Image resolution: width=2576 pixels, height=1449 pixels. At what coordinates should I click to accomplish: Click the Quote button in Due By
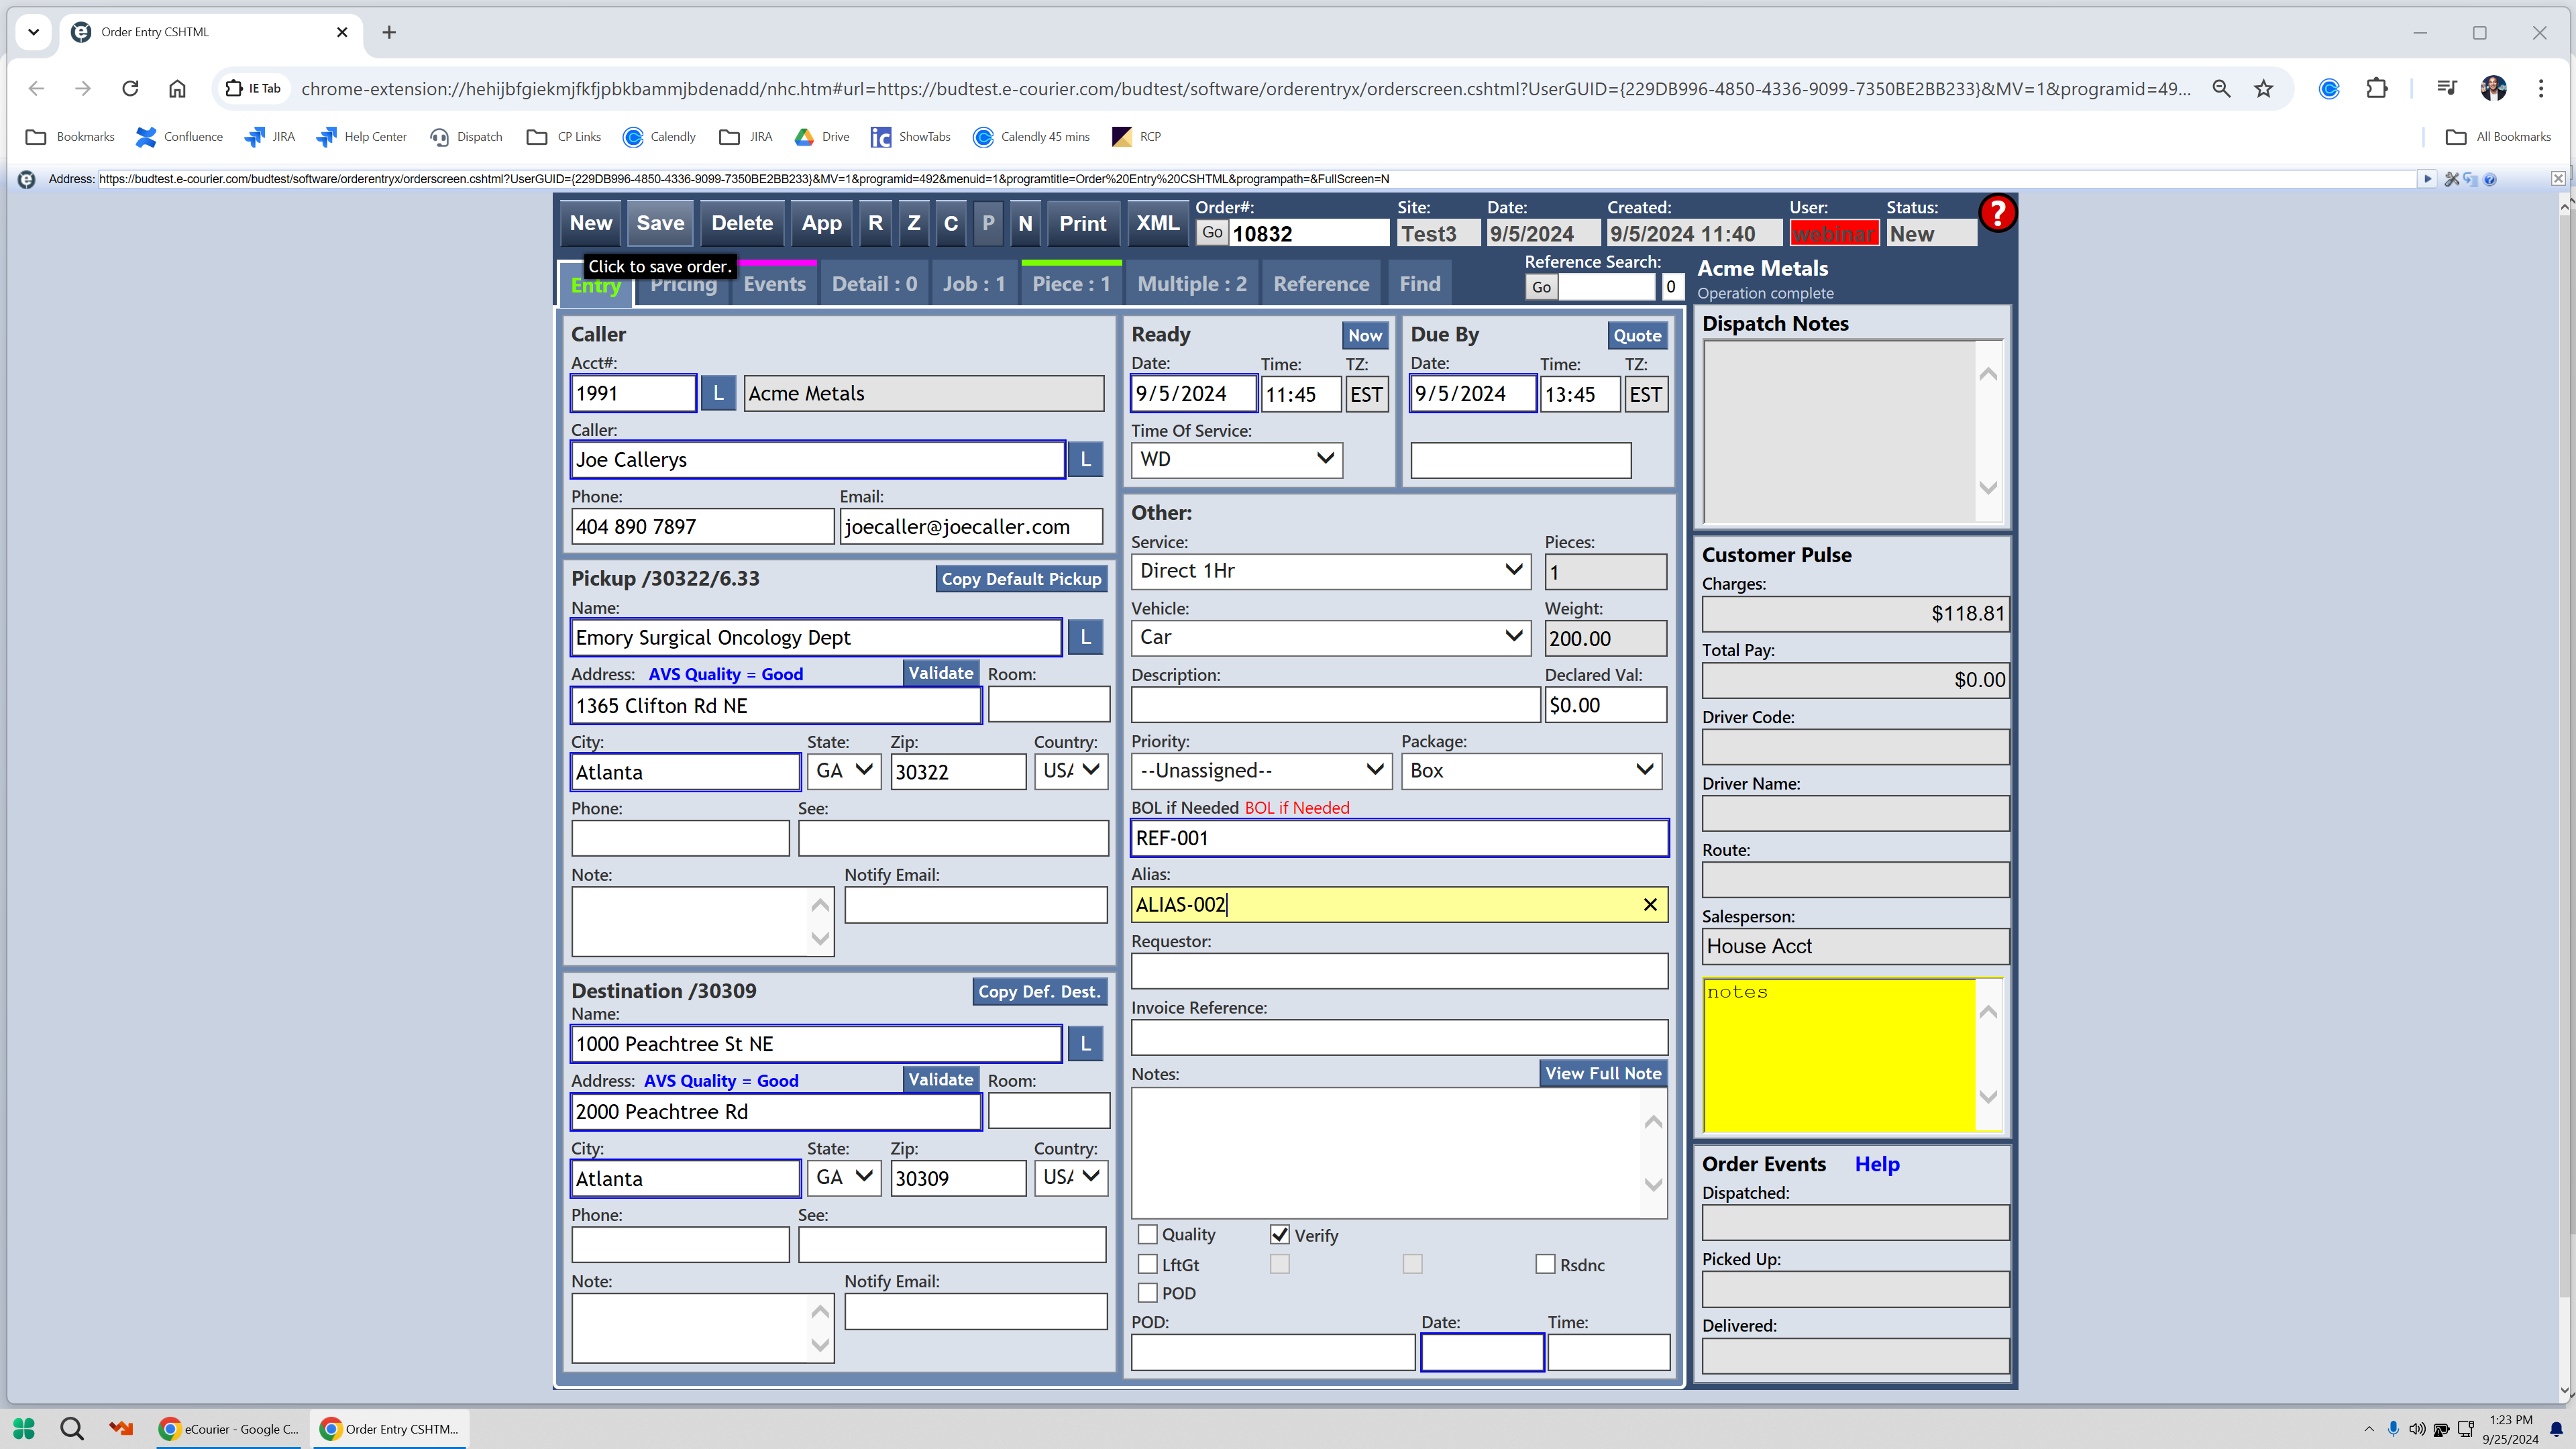pyautogui.click(x=1637, y=335)
